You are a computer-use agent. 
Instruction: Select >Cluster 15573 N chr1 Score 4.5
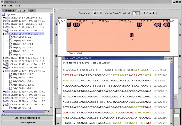click(x=27, y=104)
